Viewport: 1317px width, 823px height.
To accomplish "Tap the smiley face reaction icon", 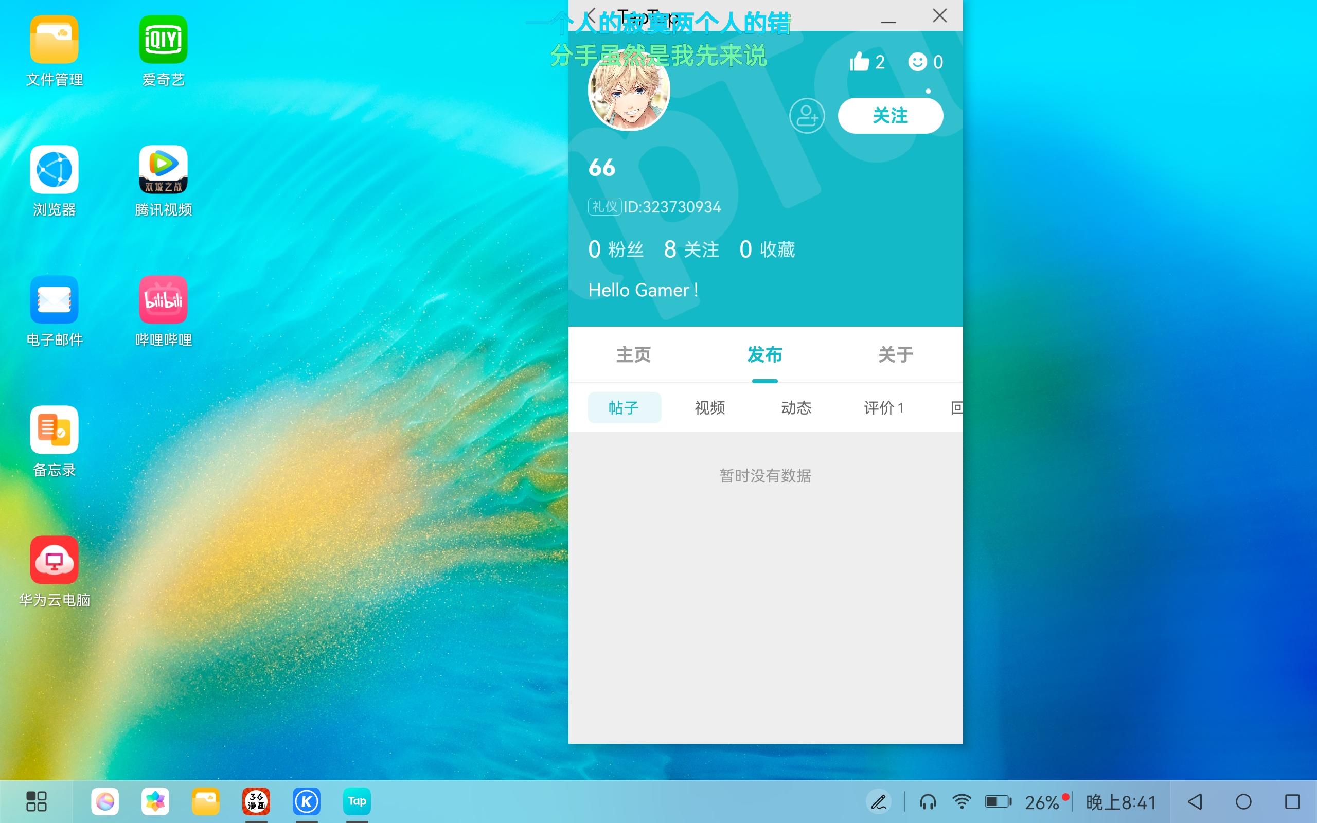I will tap(918, 62).
